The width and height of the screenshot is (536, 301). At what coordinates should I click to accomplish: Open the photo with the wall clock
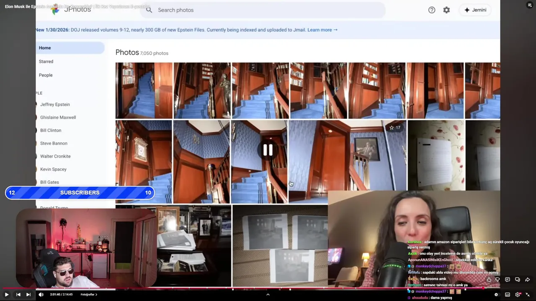(144, 161)
